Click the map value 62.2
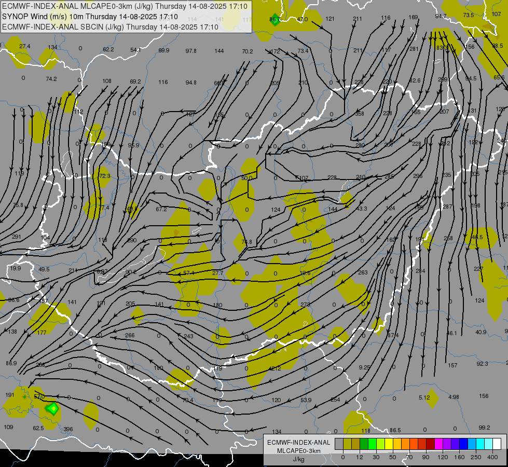The width and height of the screenshot is (508, 467). (x=108, y=49)
